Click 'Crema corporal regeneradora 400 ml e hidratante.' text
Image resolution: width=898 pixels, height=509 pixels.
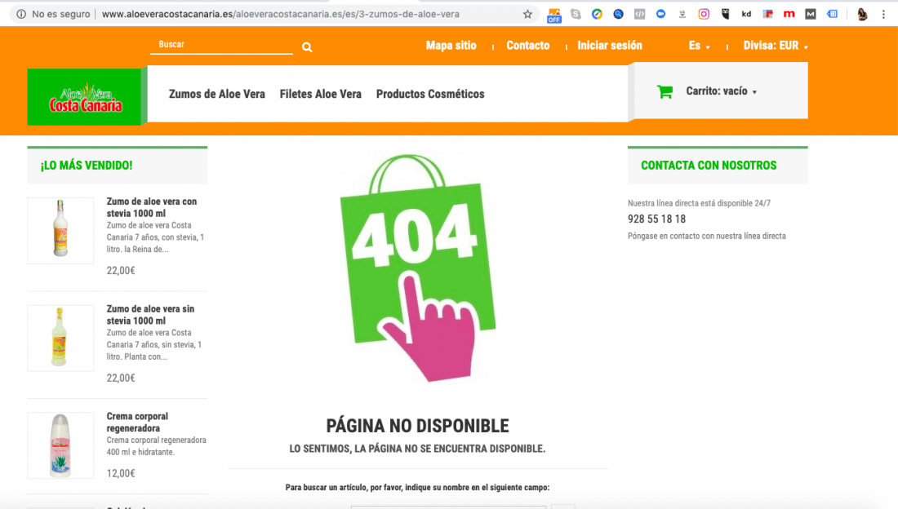157,446
